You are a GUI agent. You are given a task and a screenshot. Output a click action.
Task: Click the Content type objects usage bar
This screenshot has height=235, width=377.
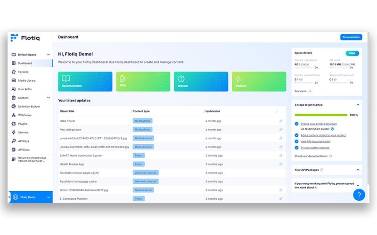point(304,68)
